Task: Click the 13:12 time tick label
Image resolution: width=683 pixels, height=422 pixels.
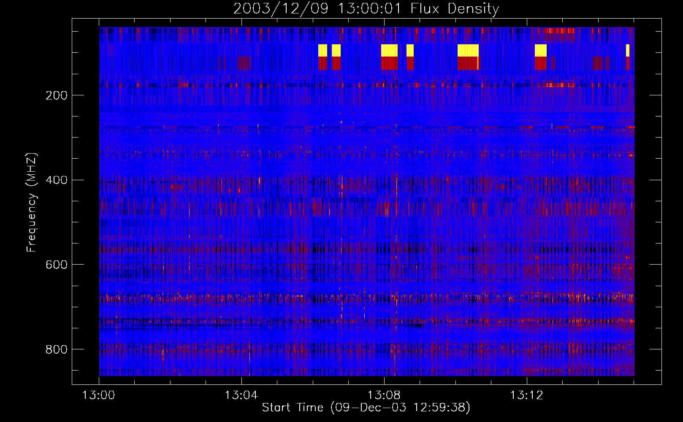Action: (x=526, y=395)
